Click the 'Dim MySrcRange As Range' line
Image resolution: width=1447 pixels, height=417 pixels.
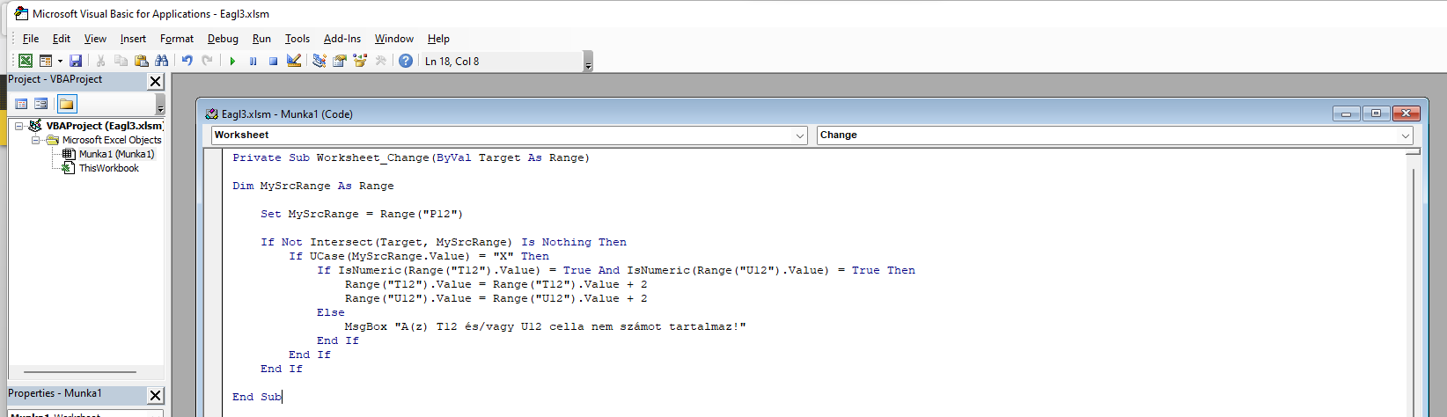(313, 186)
